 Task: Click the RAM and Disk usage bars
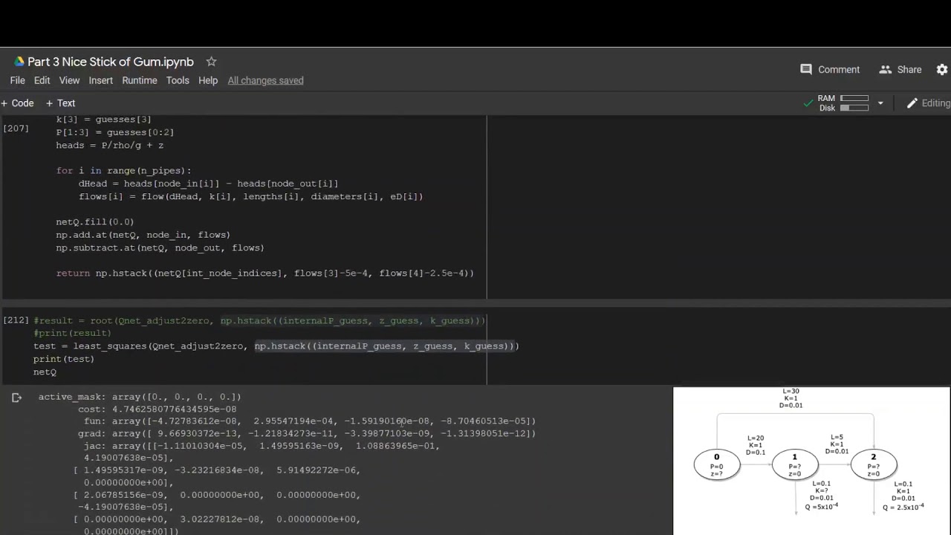pyautogui.click(x=843, y=103)
